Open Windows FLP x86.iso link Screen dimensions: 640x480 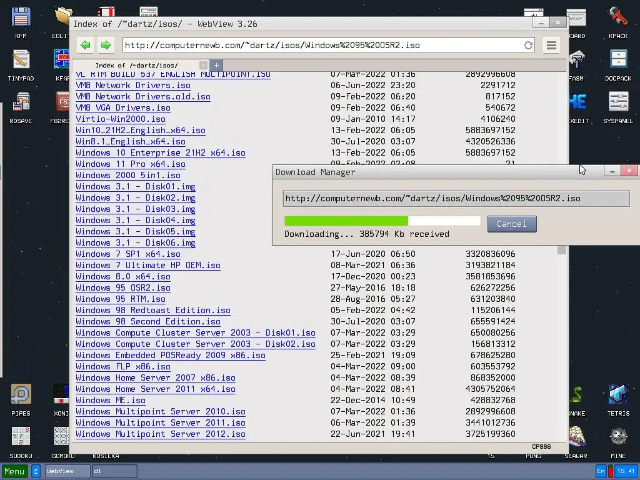[123, 366]
